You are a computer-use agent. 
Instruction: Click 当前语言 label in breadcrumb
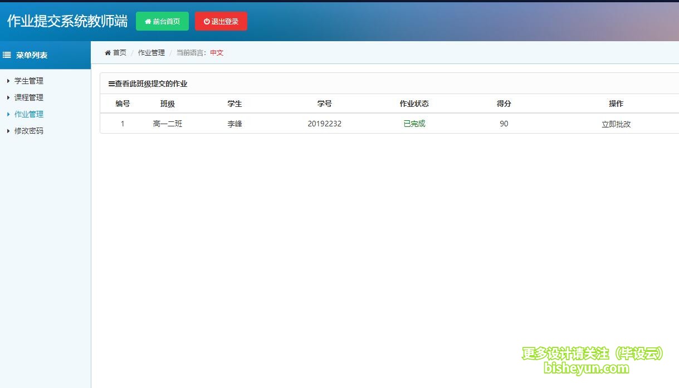click(x=190, y=53)
